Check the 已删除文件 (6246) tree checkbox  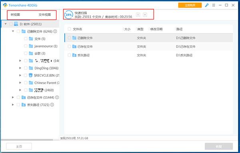18,31
